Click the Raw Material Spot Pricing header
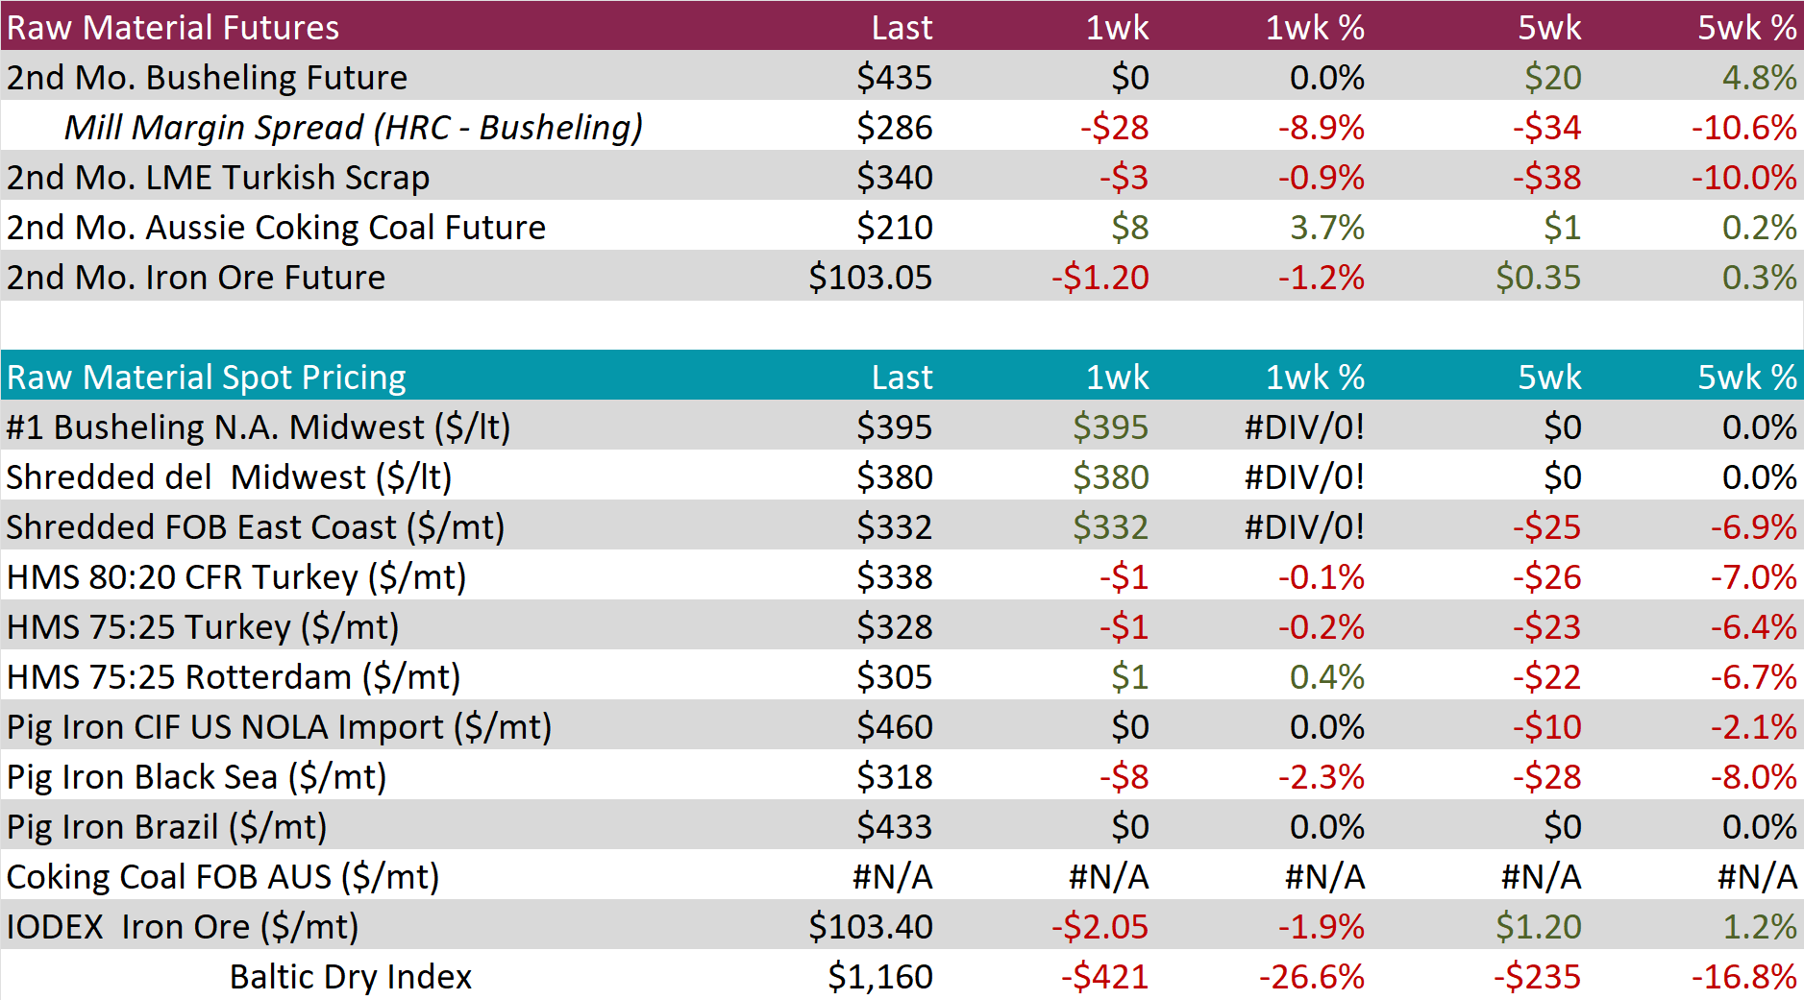Screen dimensions: 1804x1000 tap(207, 377)
